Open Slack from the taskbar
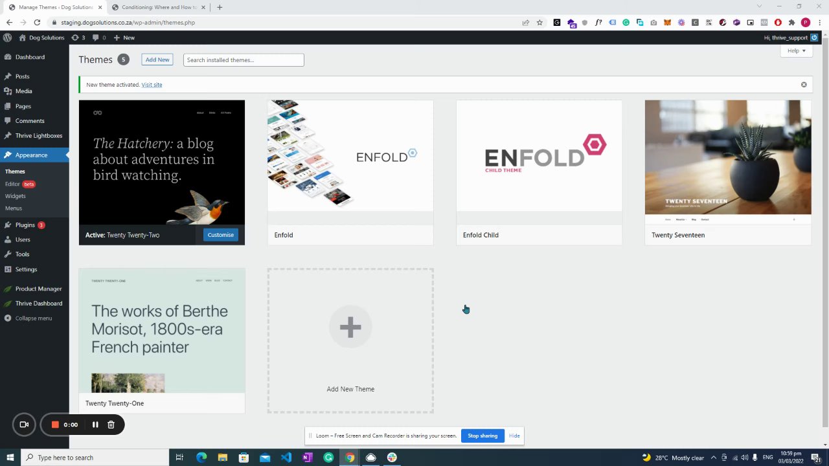Viewport: 829px width, 466px height. (392, 458)
